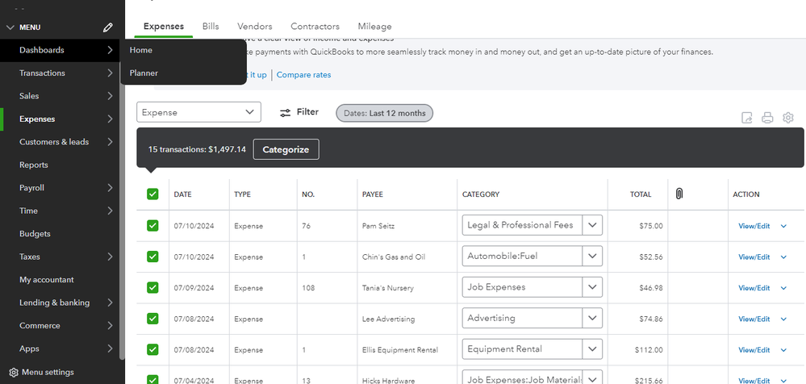
Task: Uncheck the Pam Seitz row checkbox
Action: point(152,225)
